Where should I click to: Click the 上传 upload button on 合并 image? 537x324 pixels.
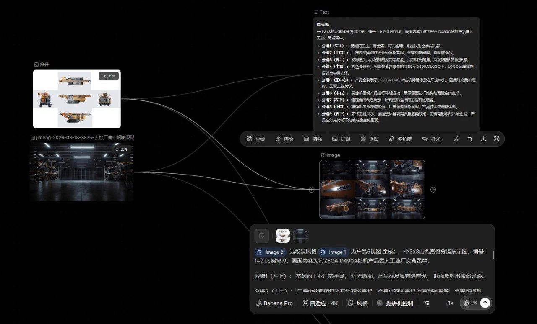[109, 76]
